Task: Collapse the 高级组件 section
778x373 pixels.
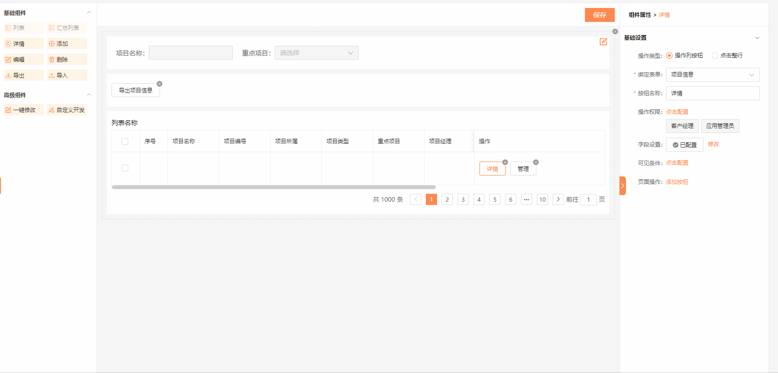Action: point(89,95)
